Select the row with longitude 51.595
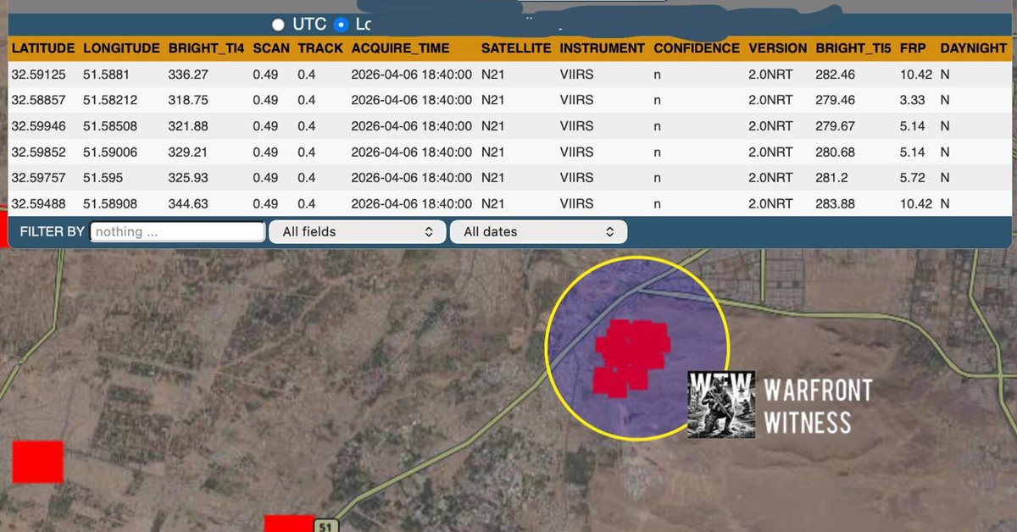Image resolution: width=1017 pixels, height=532 pixels. coord(508,178)
